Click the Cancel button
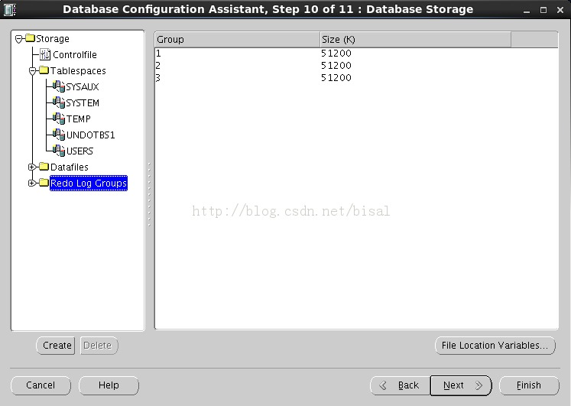 tap(41, 385)
